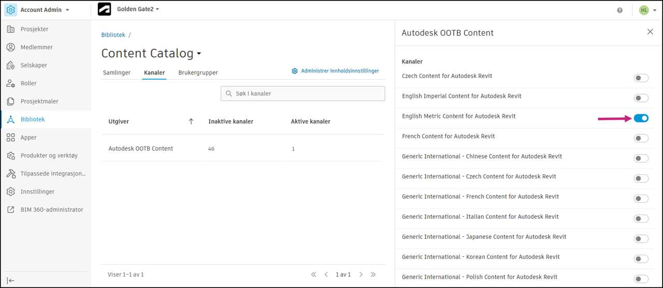Enable French Content for Autodesk Revit

(x=641, y=139)
